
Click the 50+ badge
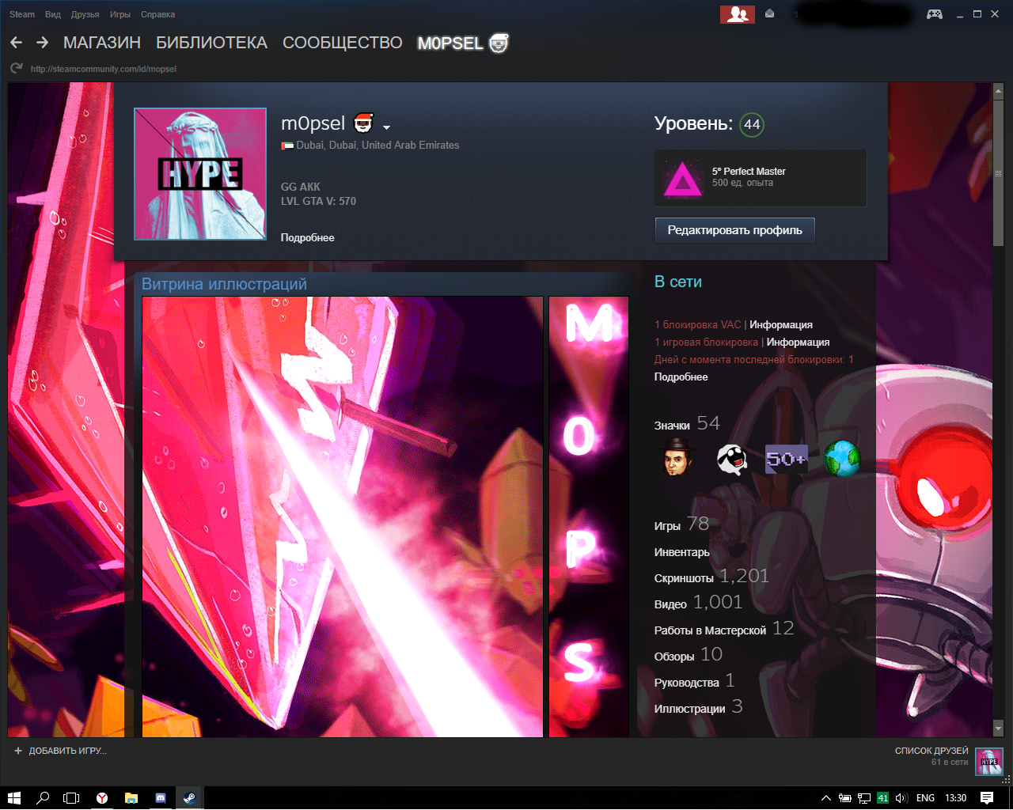pyautogui.click(x=786, y=459)
